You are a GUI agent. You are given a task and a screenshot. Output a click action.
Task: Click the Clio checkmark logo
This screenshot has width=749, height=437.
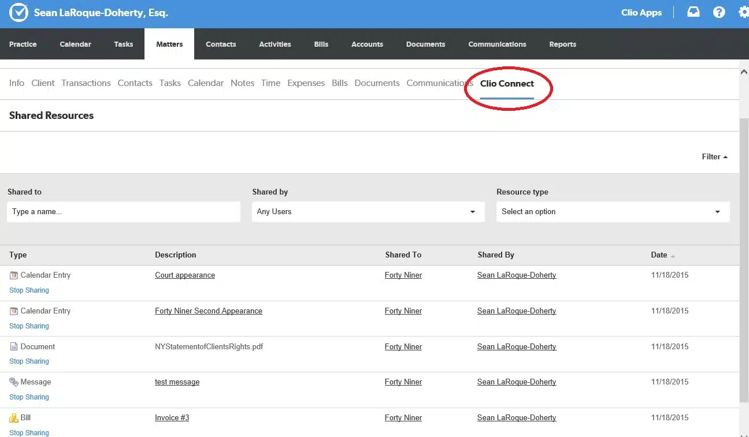click(x=17, y=12)
